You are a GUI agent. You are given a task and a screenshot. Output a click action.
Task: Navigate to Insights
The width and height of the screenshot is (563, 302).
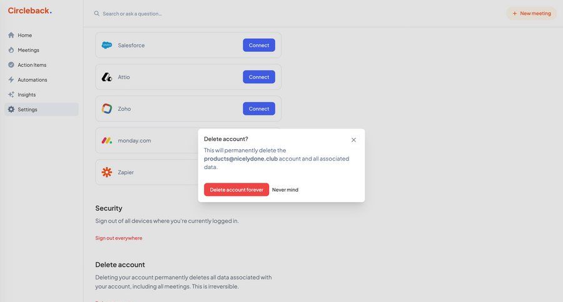coord(26,95)
